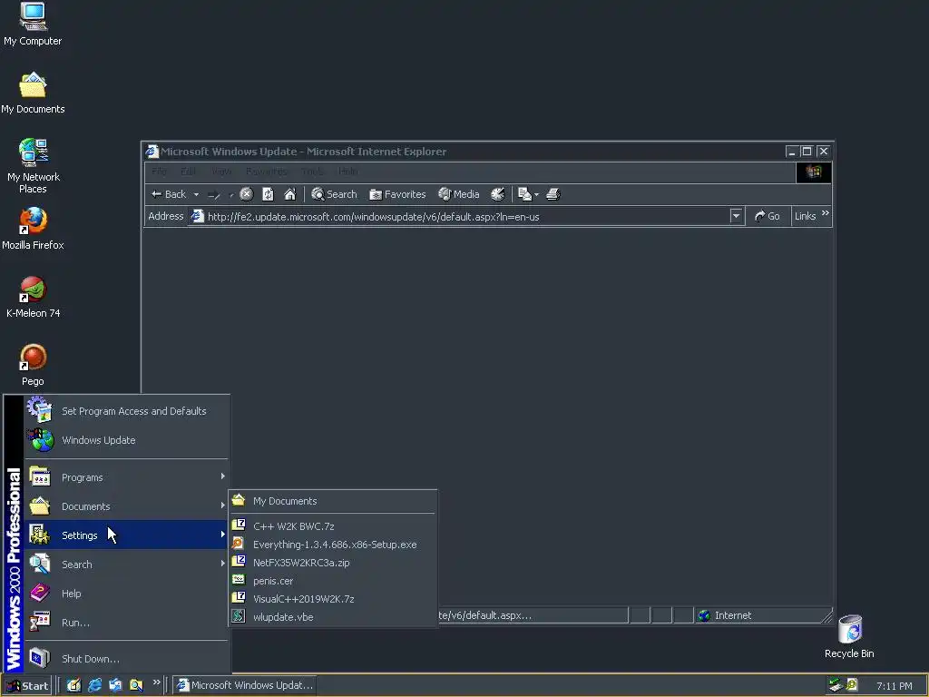Choose Shut Down... from Start menu
Image resolution: width=929 pixels, height=697 pixels.
pyautogui.click(x=127, y=659)
